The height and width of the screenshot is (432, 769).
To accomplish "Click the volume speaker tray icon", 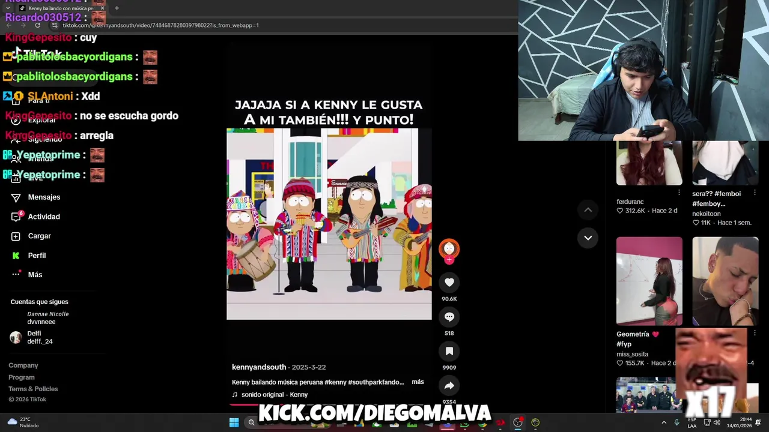I will click(x=718, y=422).
